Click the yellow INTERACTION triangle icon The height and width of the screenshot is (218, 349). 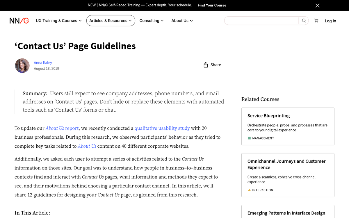[249, 190]
